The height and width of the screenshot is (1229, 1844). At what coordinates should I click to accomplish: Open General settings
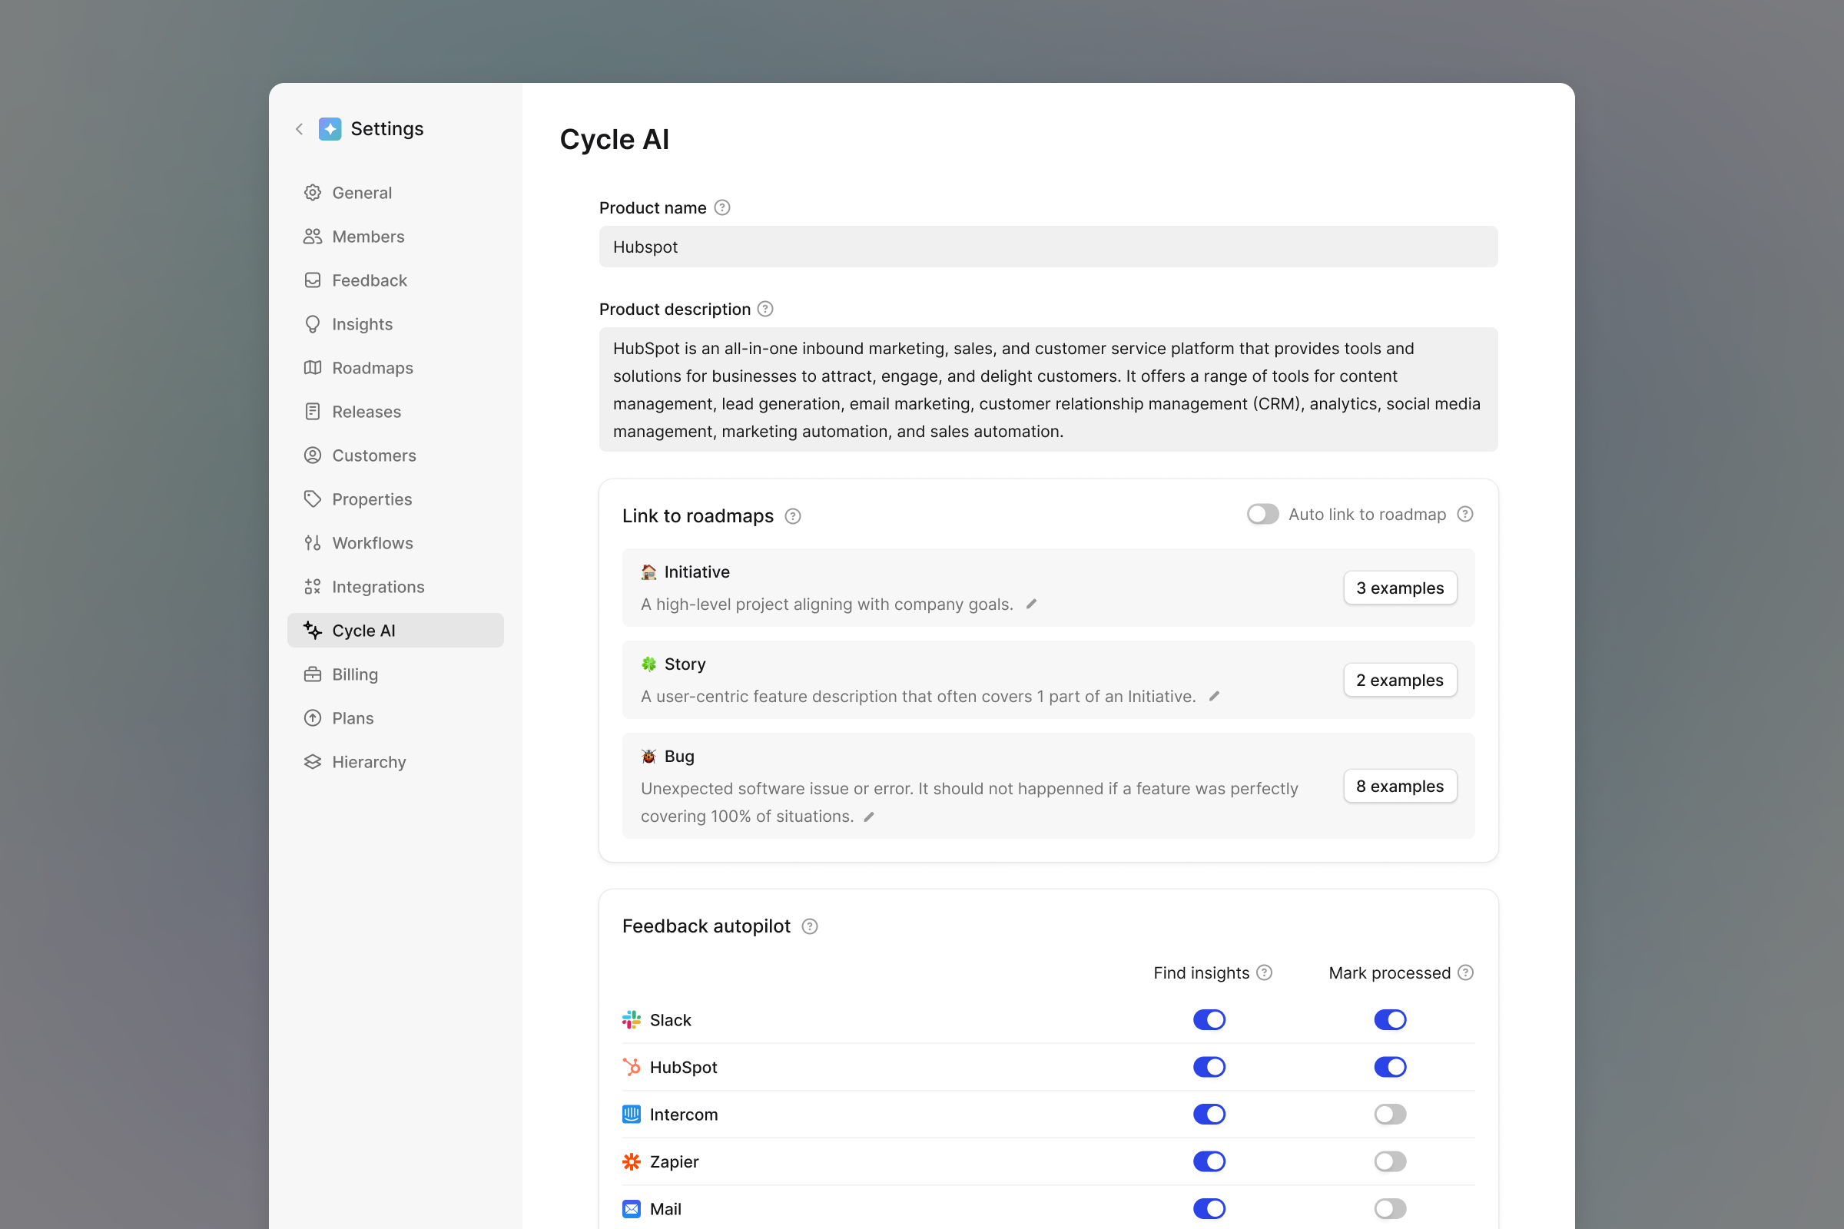click(395, 193)
